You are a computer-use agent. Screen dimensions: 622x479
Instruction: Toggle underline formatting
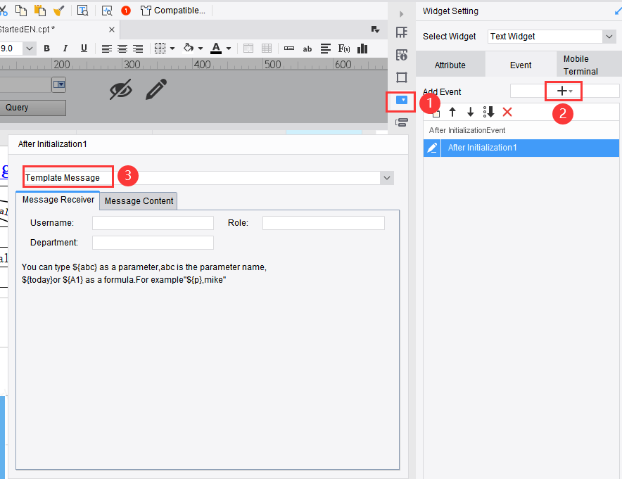[84, 49]
